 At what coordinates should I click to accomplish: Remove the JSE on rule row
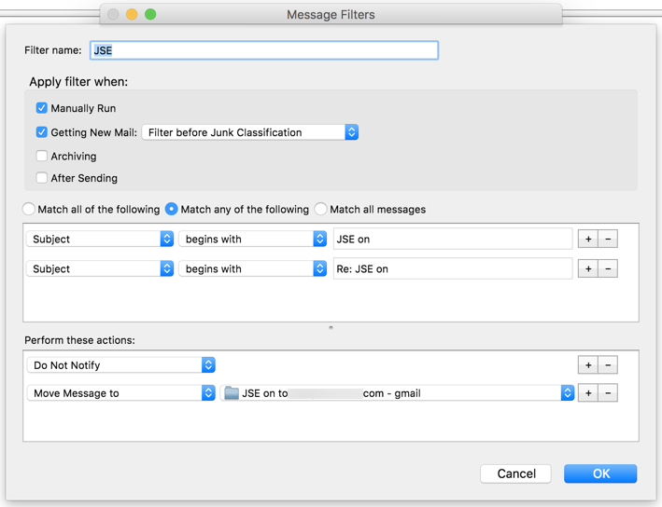click(x=608, y=239)
